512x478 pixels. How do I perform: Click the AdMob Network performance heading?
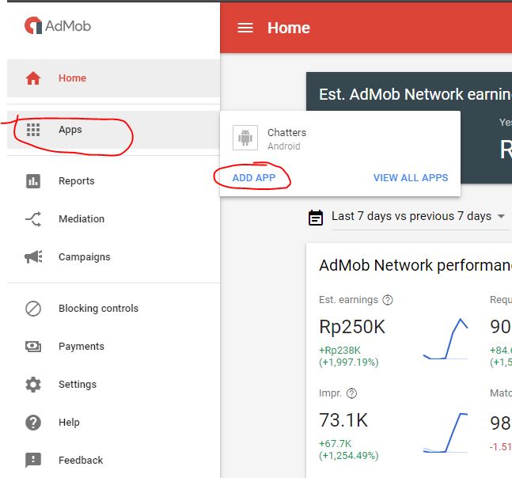click(x=415, y=265)
